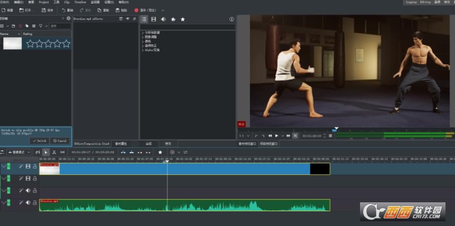
Task: Open the Render button dropdown arrow
Action: 163,10
